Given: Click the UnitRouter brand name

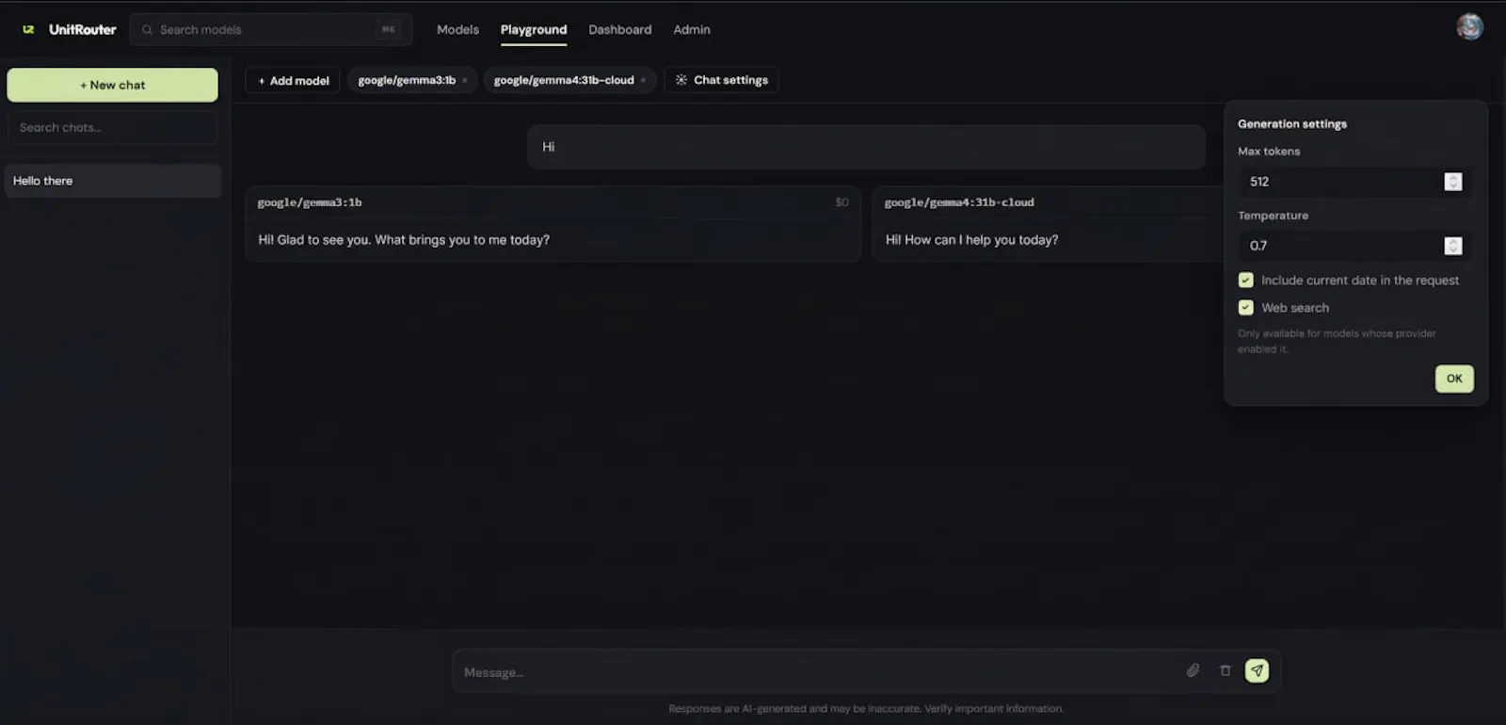Looking at the screenshot, I should [x=82, y=29].
